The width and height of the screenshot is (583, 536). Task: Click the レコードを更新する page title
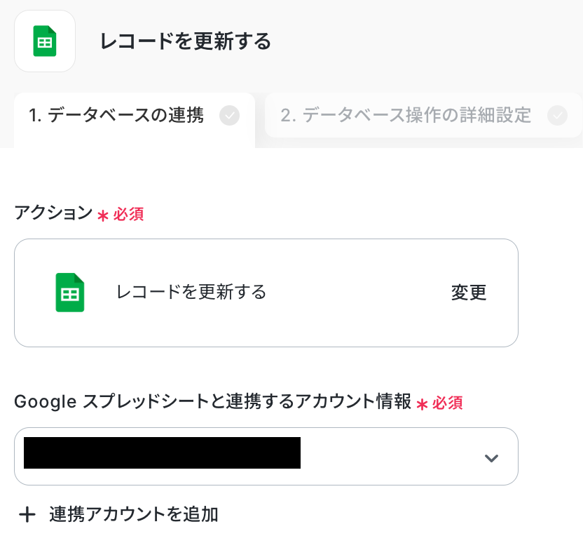pyautogui.click(x=186, y=41)
